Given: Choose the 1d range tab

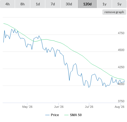Looking at the screenshot, I should coord(38,4).
